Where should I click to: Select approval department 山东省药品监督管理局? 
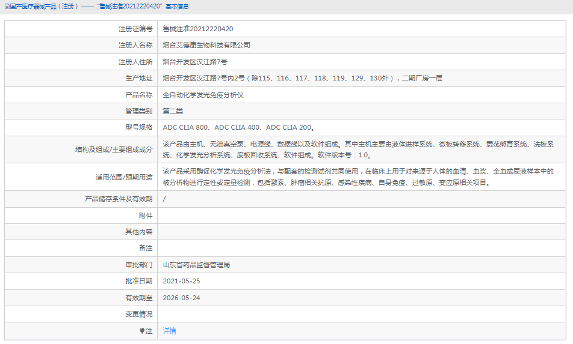tap(196, 265)
